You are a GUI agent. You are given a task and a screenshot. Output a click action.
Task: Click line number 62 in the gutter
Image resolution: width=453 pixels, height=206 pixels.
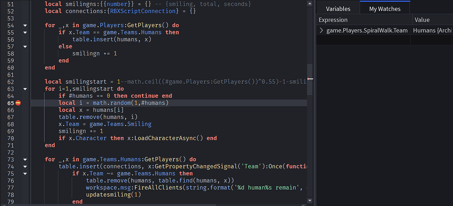(11, 82)
